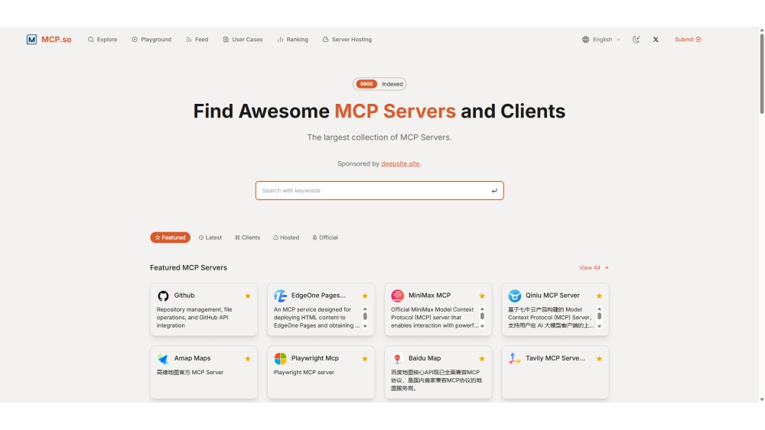Select the Featured tab
Image resolution: width=765 pixels, height=430 pixels.
(x=170, y=238)
